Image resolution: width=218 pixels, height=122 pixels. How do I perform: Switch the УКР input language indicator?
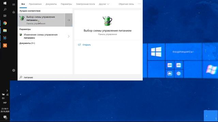(x=5, y=103)
